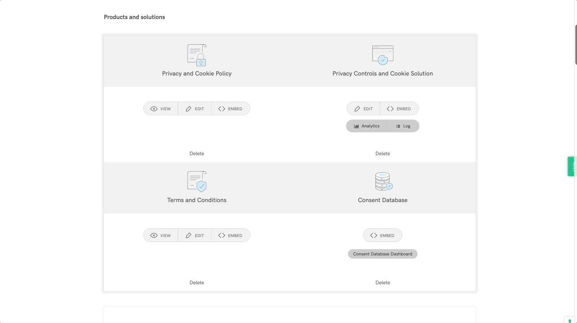Click the Privacy and Cookie Policy document icon
This screenshot has width=577, height=323.
tap(197, 55)
